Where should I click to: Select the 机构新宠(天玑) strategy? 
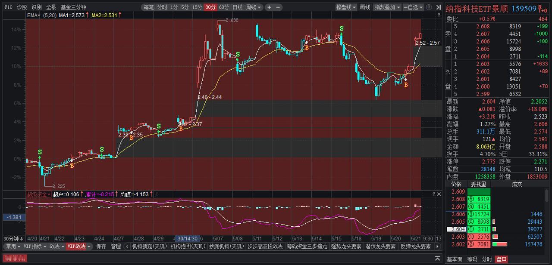[x=149, y=247]
